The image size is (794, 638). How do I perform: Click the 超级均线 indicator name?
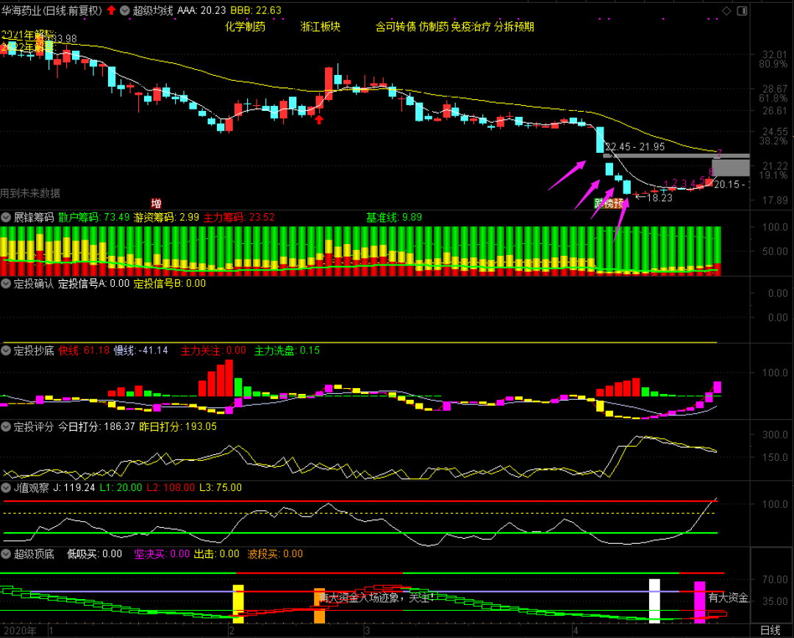(x=152, y=10)
